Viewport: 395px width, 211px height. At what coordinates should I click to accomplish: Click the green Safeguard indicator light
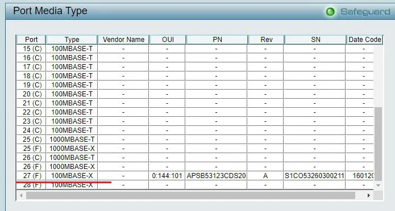pos(330,11)
